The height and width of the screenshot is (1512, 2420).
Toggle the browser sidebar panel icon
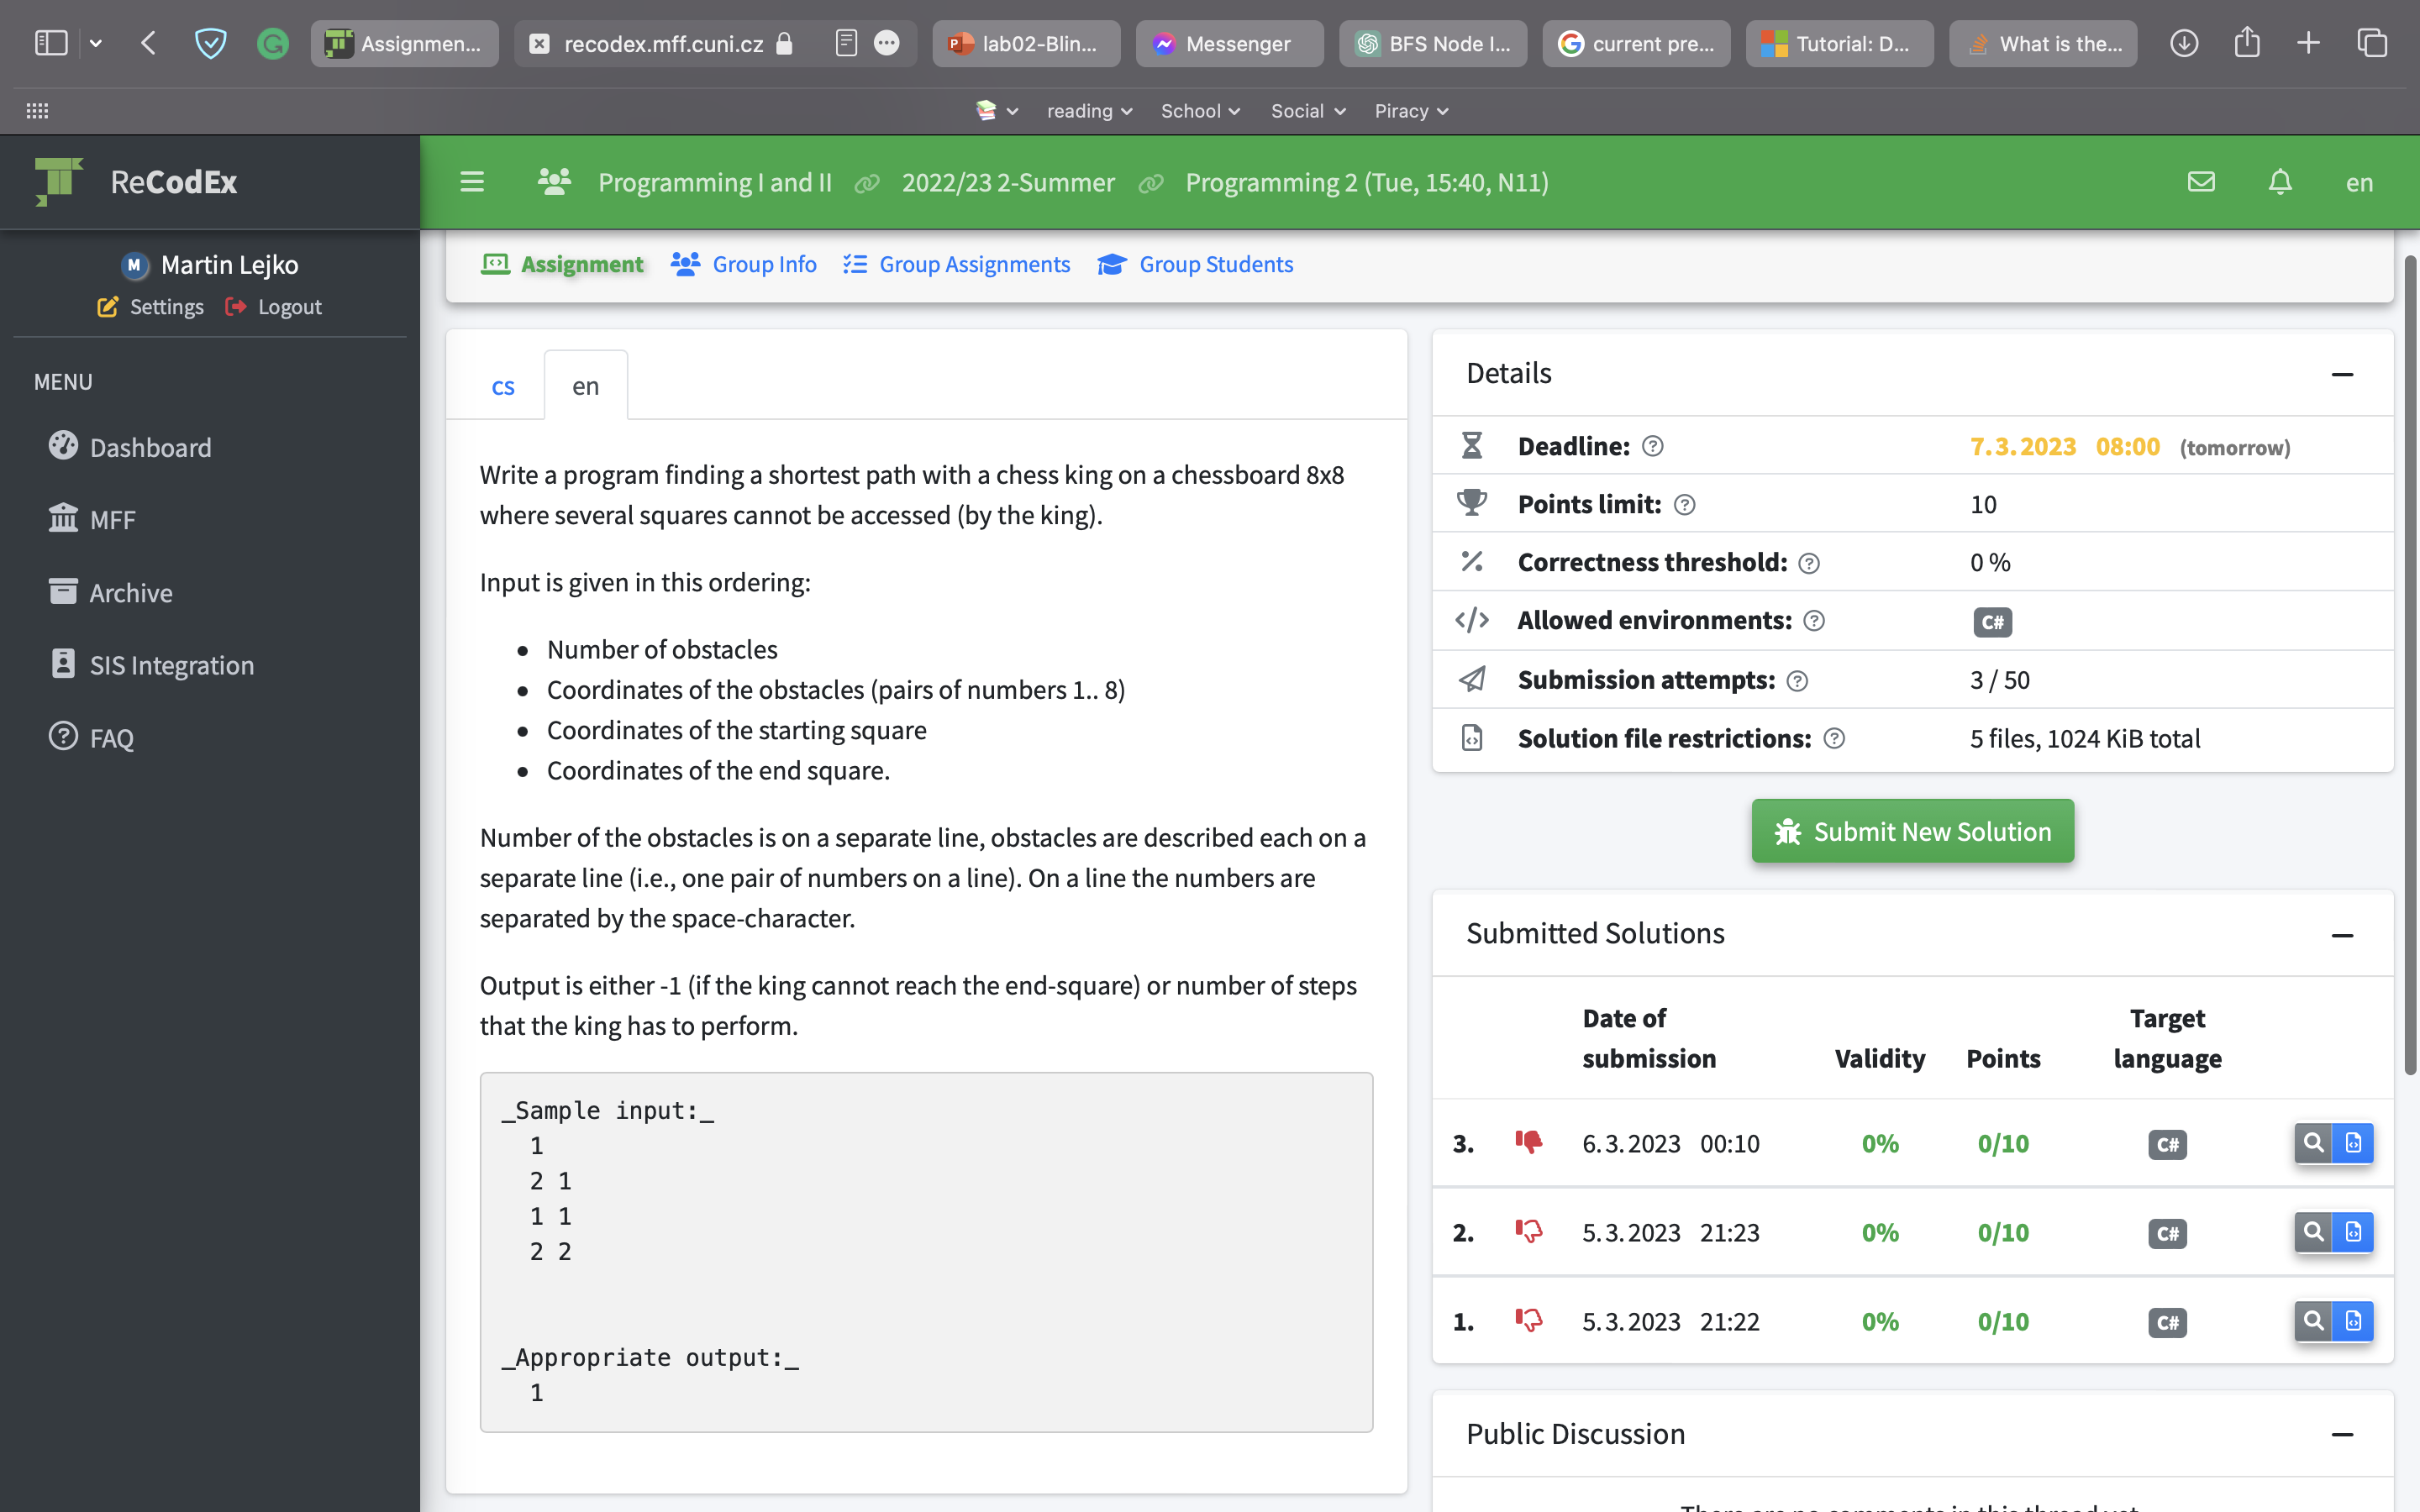[x=51, y=43]
